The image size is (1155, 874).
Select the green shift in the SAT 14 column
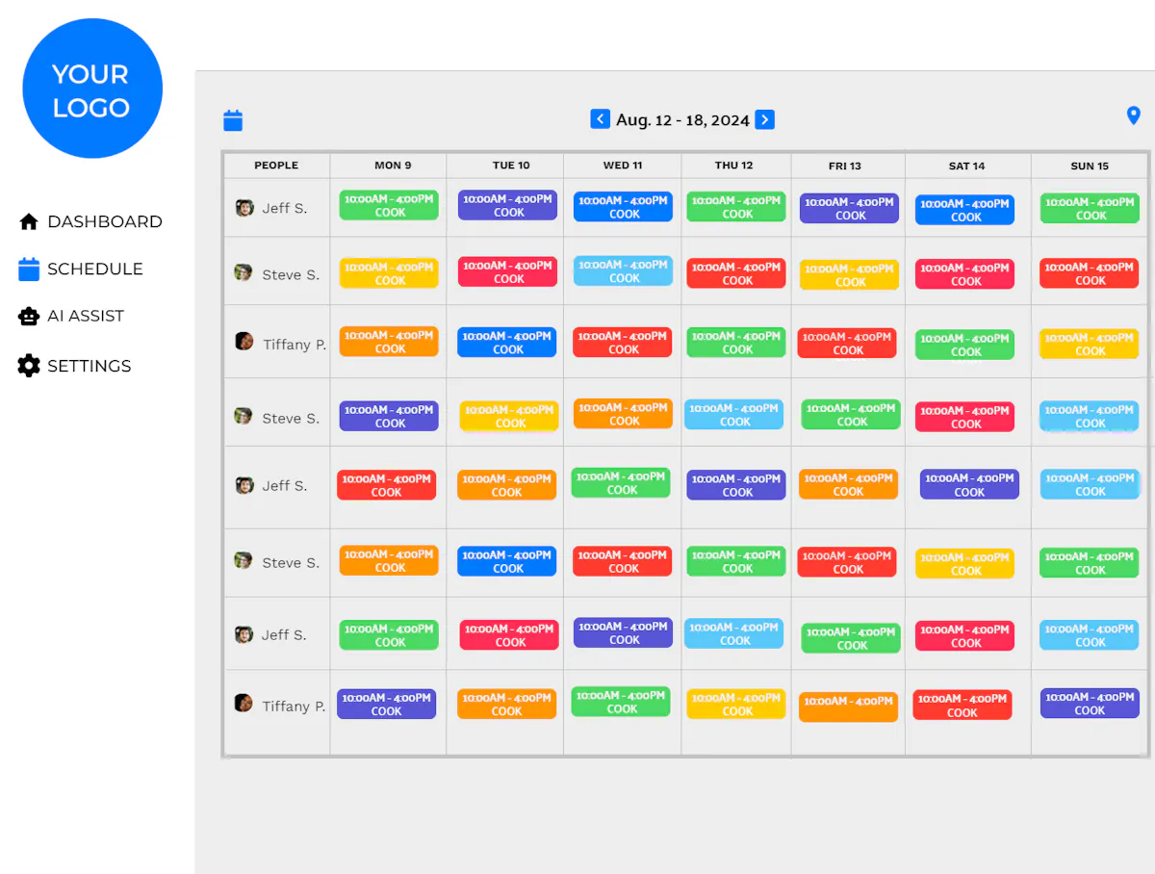(x=964, y=345)
